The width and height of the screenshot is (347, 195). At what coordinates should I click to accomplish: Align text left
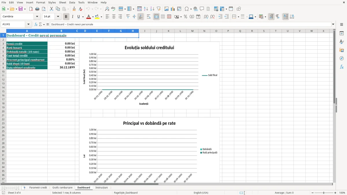pos(107,17)
